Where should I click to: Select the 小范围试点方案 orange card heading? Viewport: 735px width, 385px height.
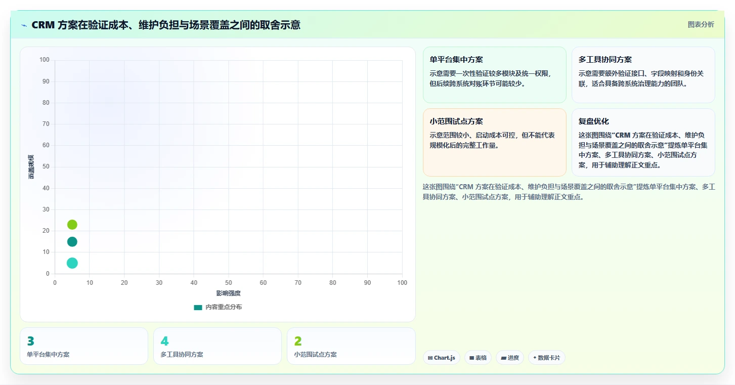456,121
